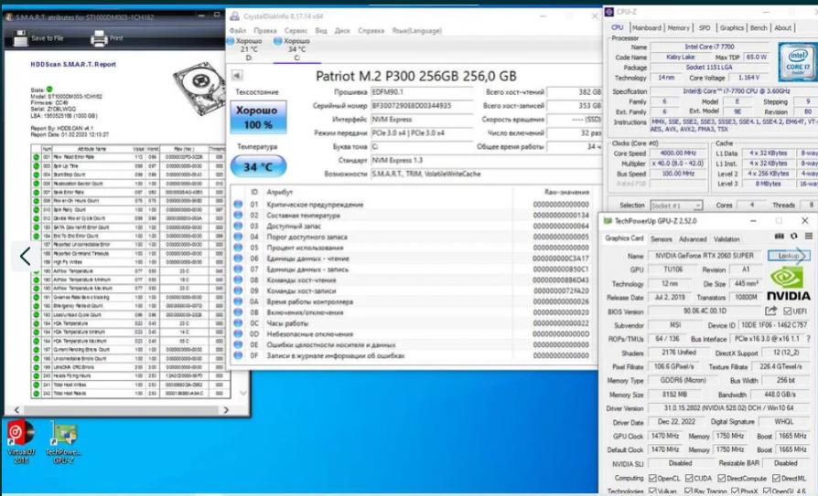
Task: Click the GPU-Z refresh icon
Action: click(793, 236)
